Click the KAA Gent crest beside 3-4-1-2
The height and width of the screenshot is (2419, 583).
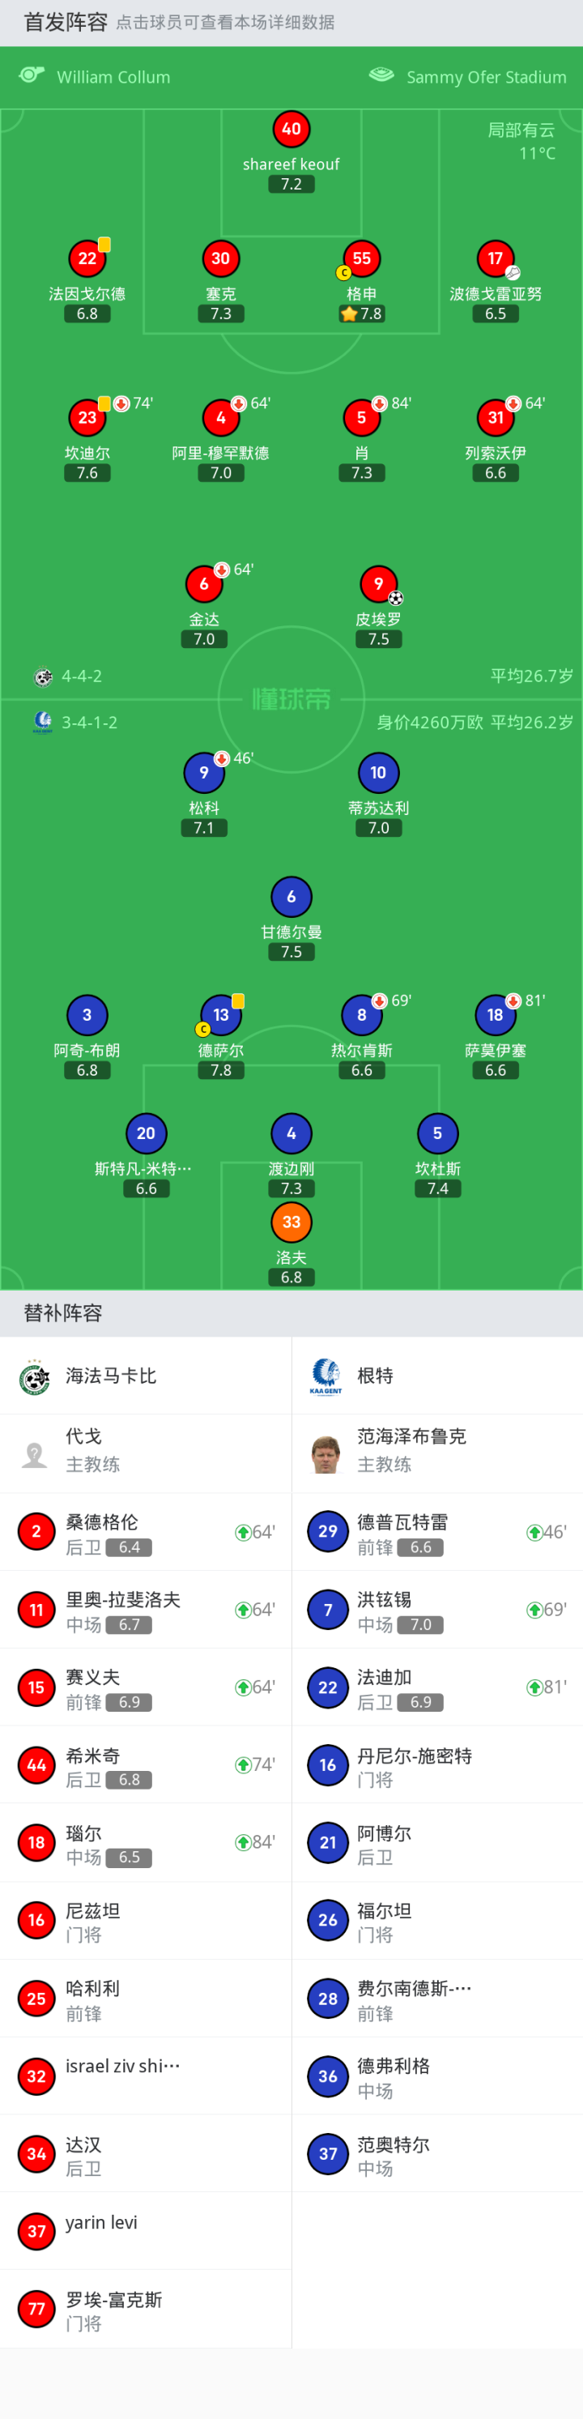coord(43,722)
